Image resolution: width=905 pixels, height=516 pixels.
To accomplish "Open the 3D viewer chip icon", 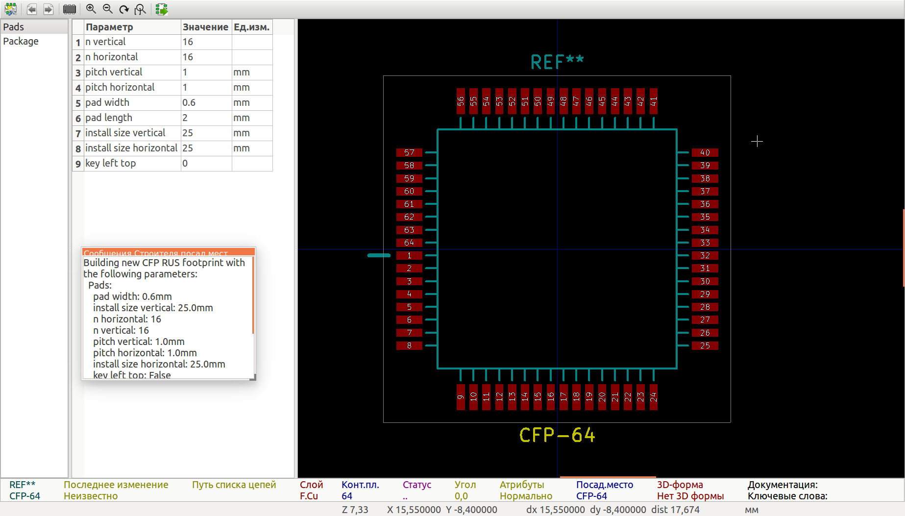I will click(x=70, y=9).
